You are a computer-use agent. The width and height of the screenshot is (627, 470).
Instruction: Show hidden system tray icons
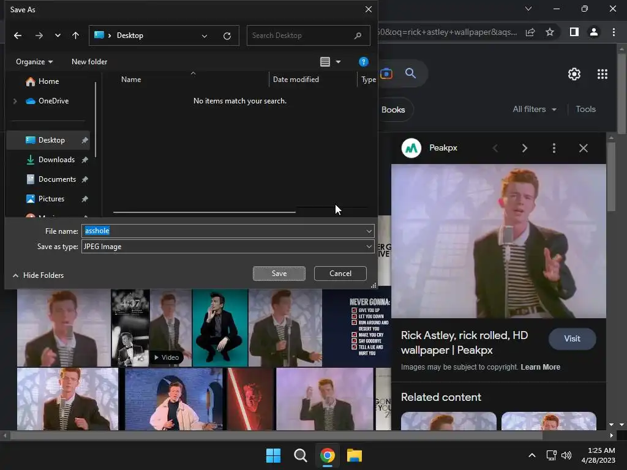pos(532,455)
